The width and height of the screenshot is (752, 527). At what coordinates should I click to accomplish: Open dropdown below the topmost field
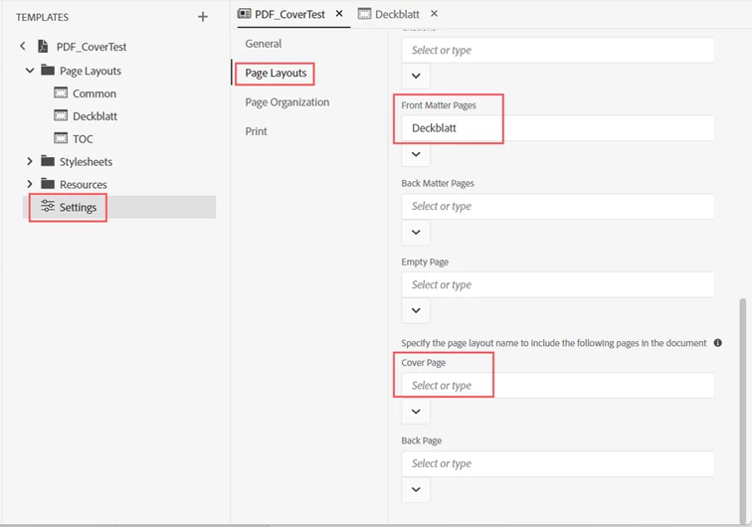[x=416, y=76]
